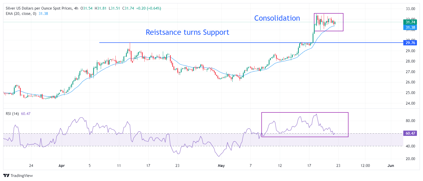
Task: Select the Consolidation text annotation
Action: pos(277,18)
